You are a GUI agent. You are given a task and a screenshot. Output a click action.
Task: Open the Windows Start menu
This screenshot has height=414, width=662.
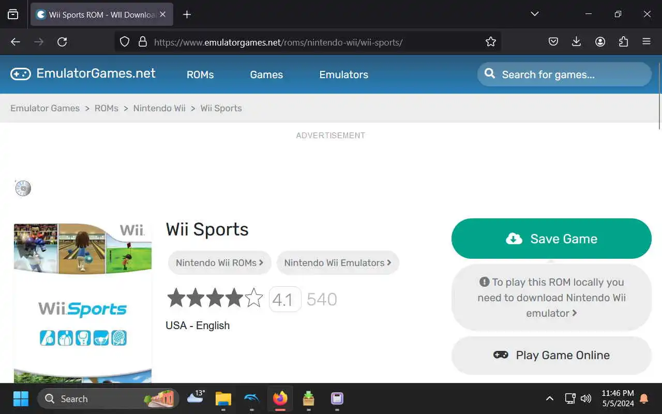point(21,398)
